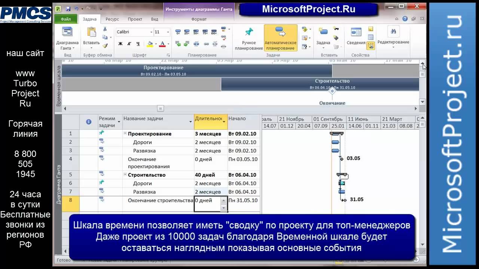Click the Add to Timeline icon
The height and width of the screenshot is (269, 479).
click(x=370, y=46)
